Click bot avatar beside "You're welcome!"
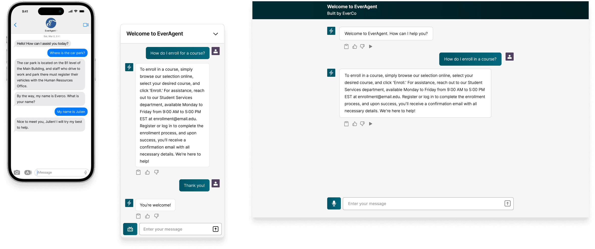The image size is (595, 249). point(129,203)
